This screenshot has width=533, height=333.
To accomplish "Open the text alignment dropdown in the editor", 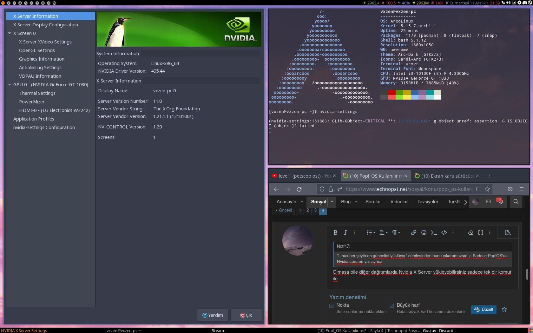I will (x=384, y=232).
